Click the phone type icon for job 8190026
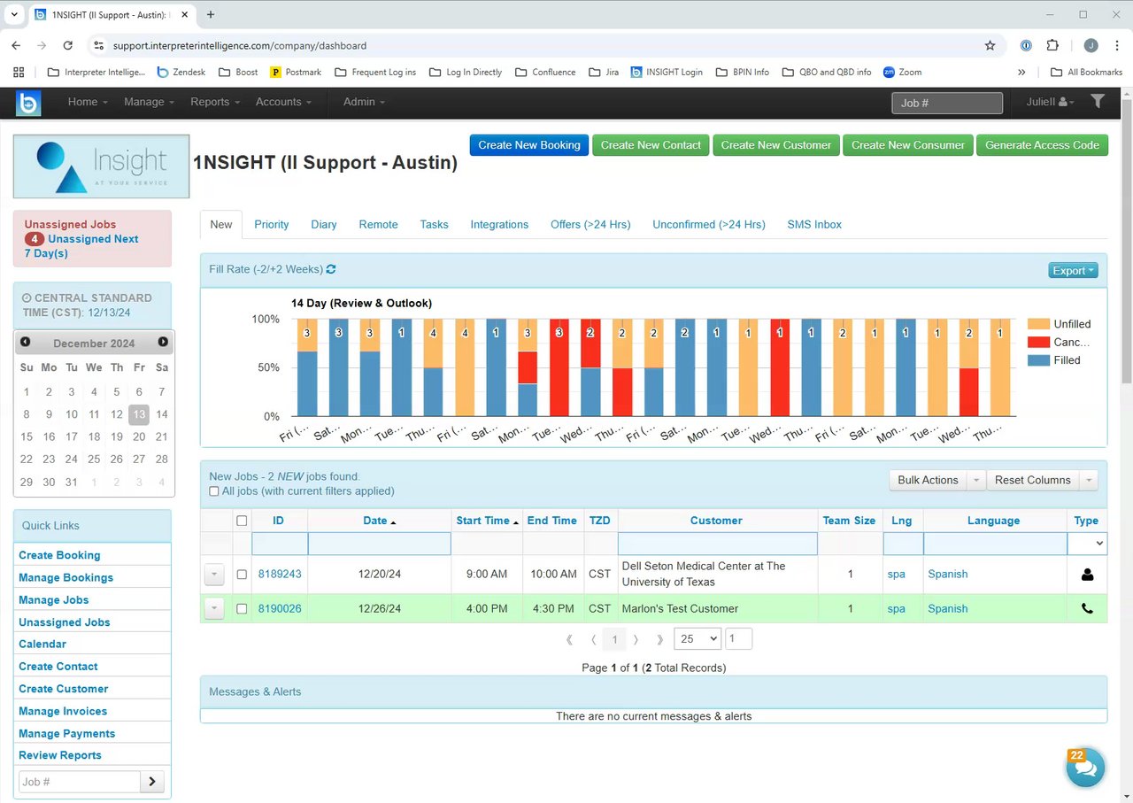The image size is (1133, 803). [x=1087, y=609]
